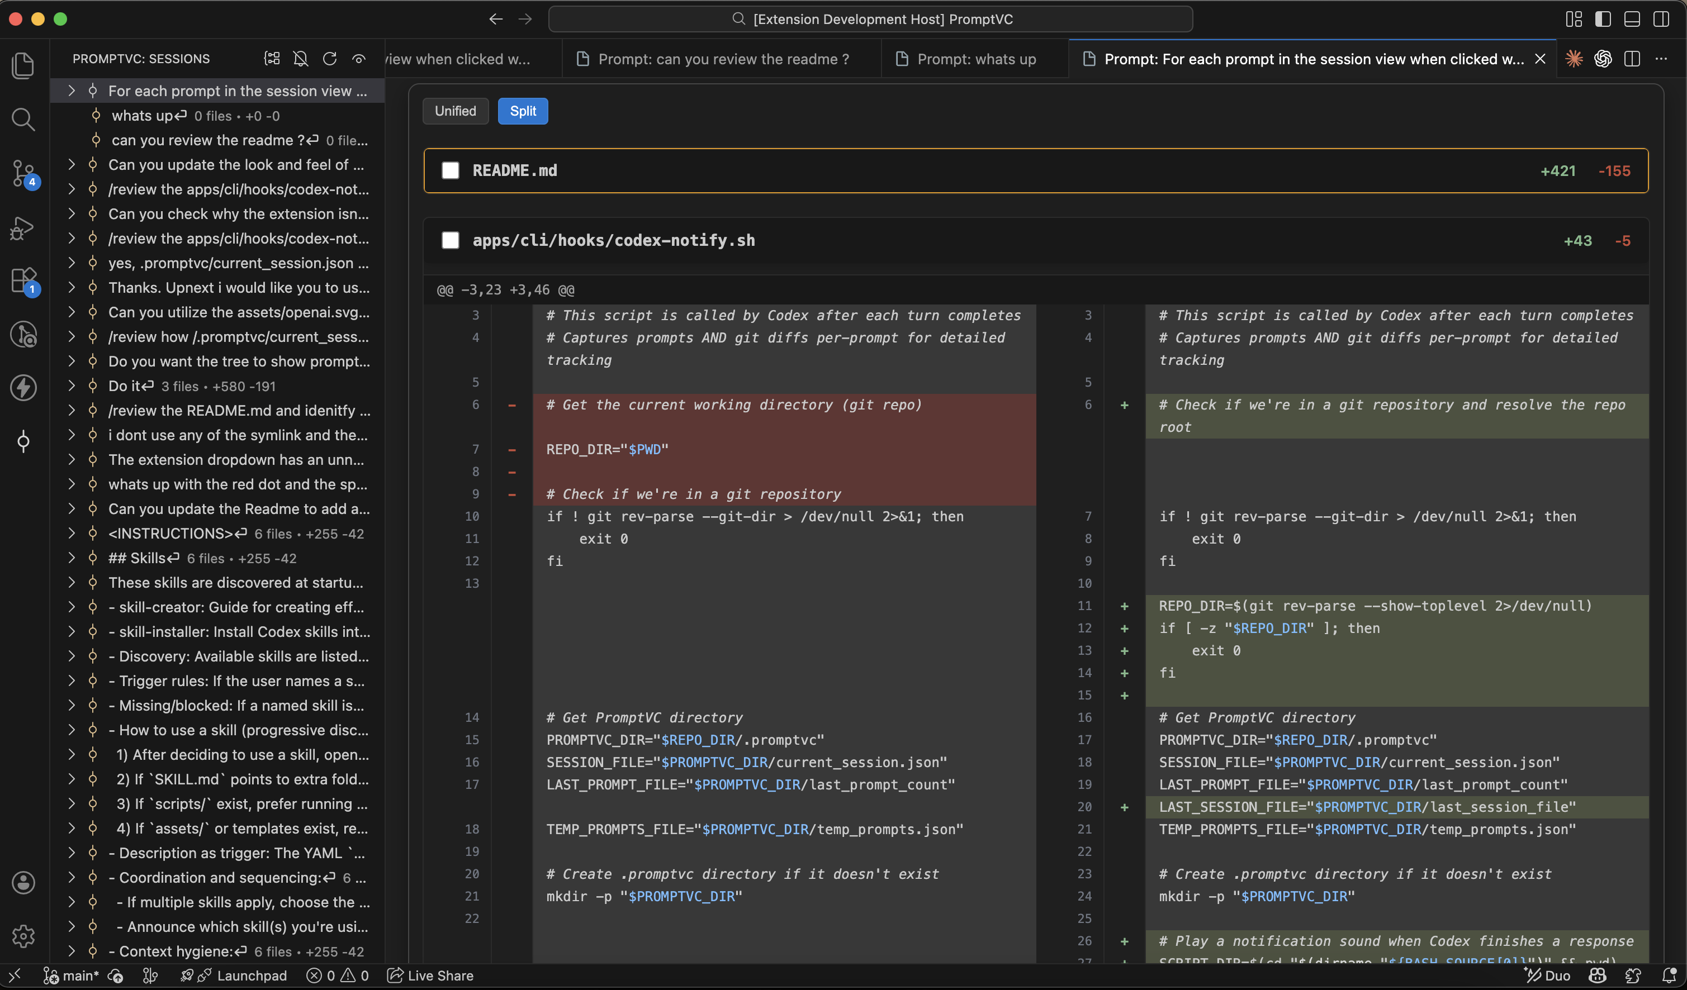This screenshot has height=990, width=1687.
Task: Toggle notification sounds in the Sessions panel
Action: pos(301,59)
